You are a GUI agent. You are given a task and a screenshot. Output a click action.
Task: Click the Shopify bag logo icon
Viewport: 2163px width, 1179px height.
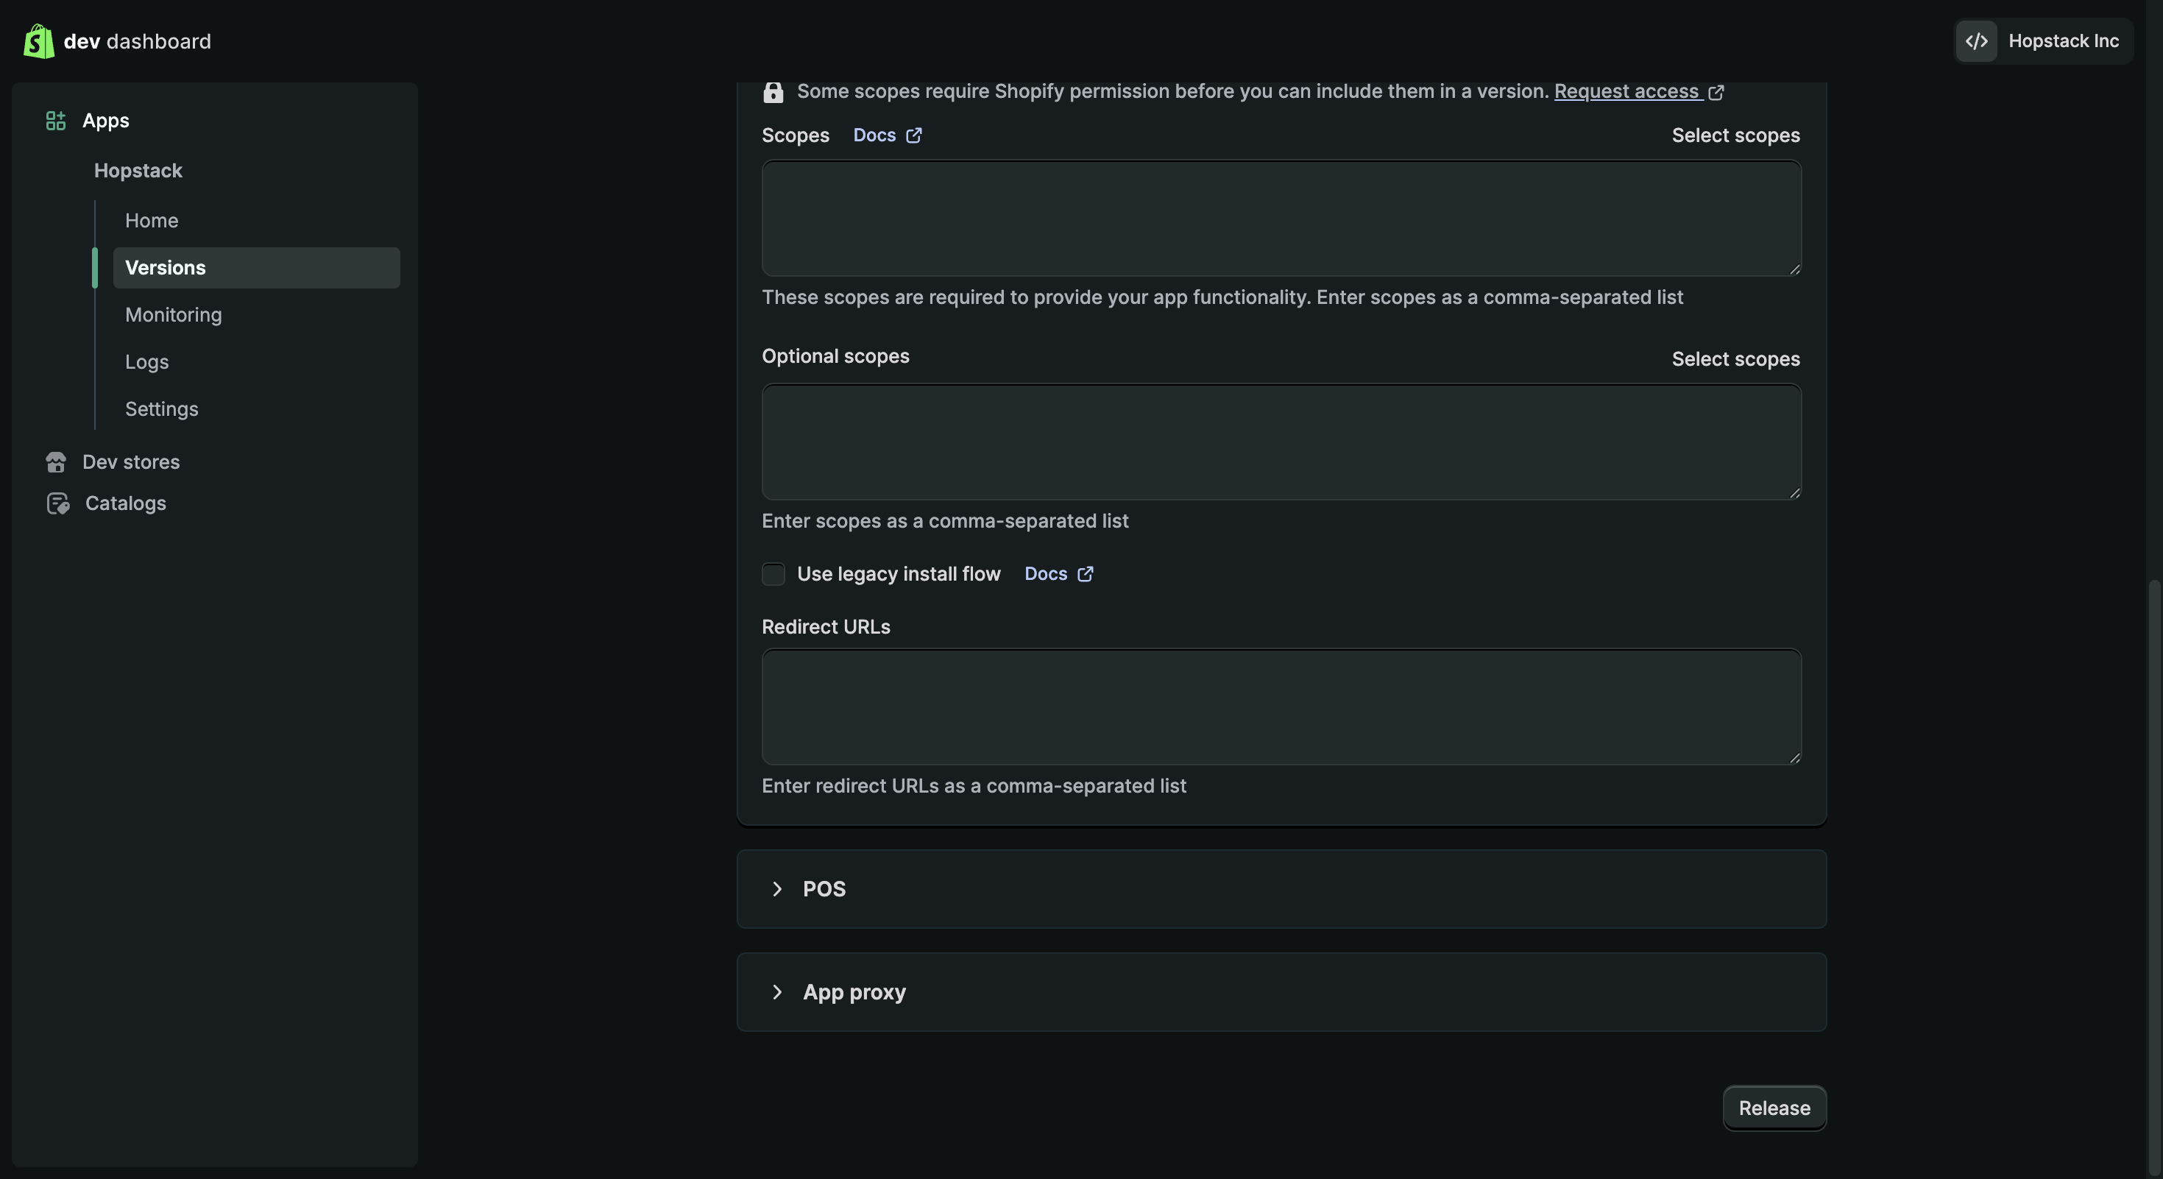coord(38,41)
